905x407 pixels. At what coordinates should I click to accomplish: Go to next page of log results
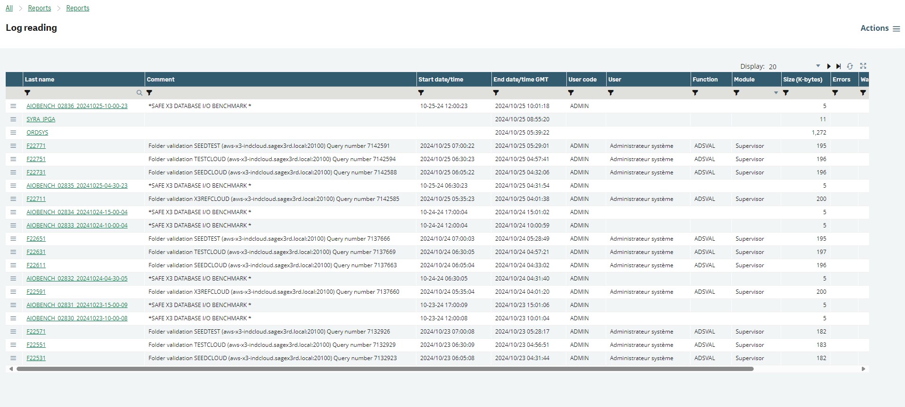(829, 66)
